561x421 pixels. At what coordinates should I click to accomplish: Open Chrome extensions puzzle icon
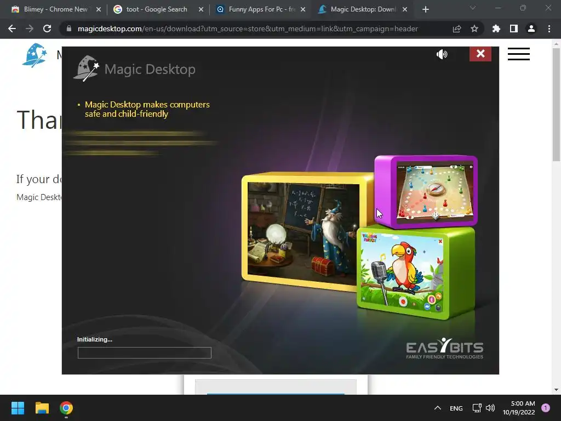pyautogui.click(x=496, y=29)
